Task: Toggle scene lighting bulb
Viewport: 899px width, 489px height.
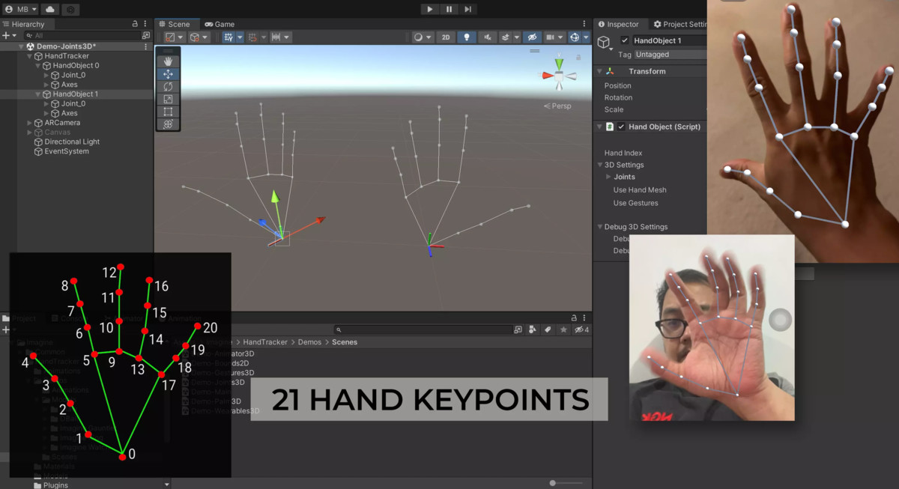Action: point(468,36)
